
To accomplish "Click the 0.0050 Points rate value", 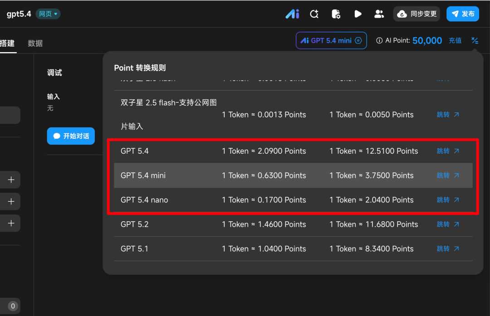I will click(389, 115).
